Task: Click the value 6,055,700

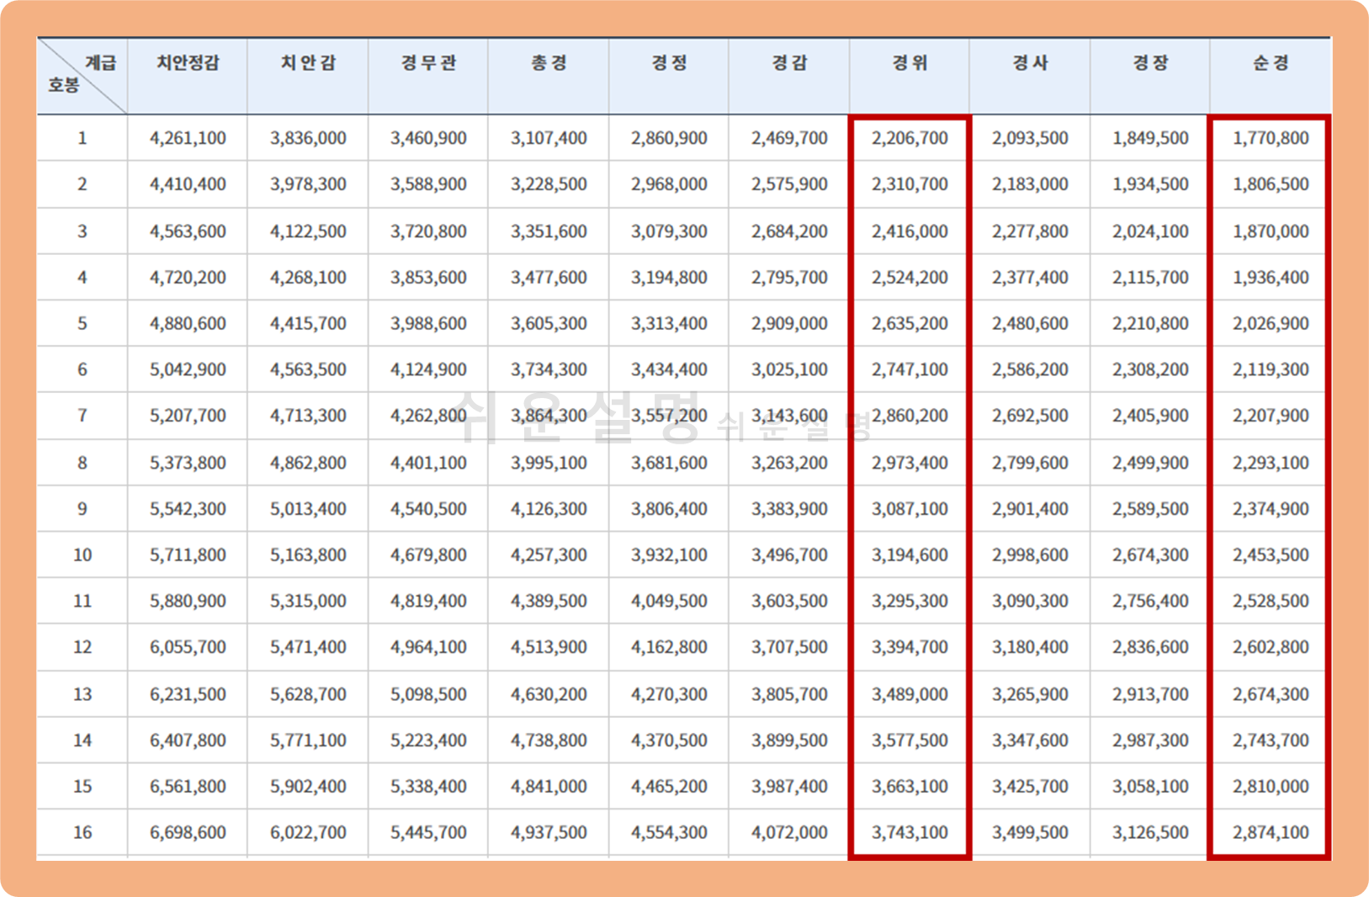Action: pos(188,647)
